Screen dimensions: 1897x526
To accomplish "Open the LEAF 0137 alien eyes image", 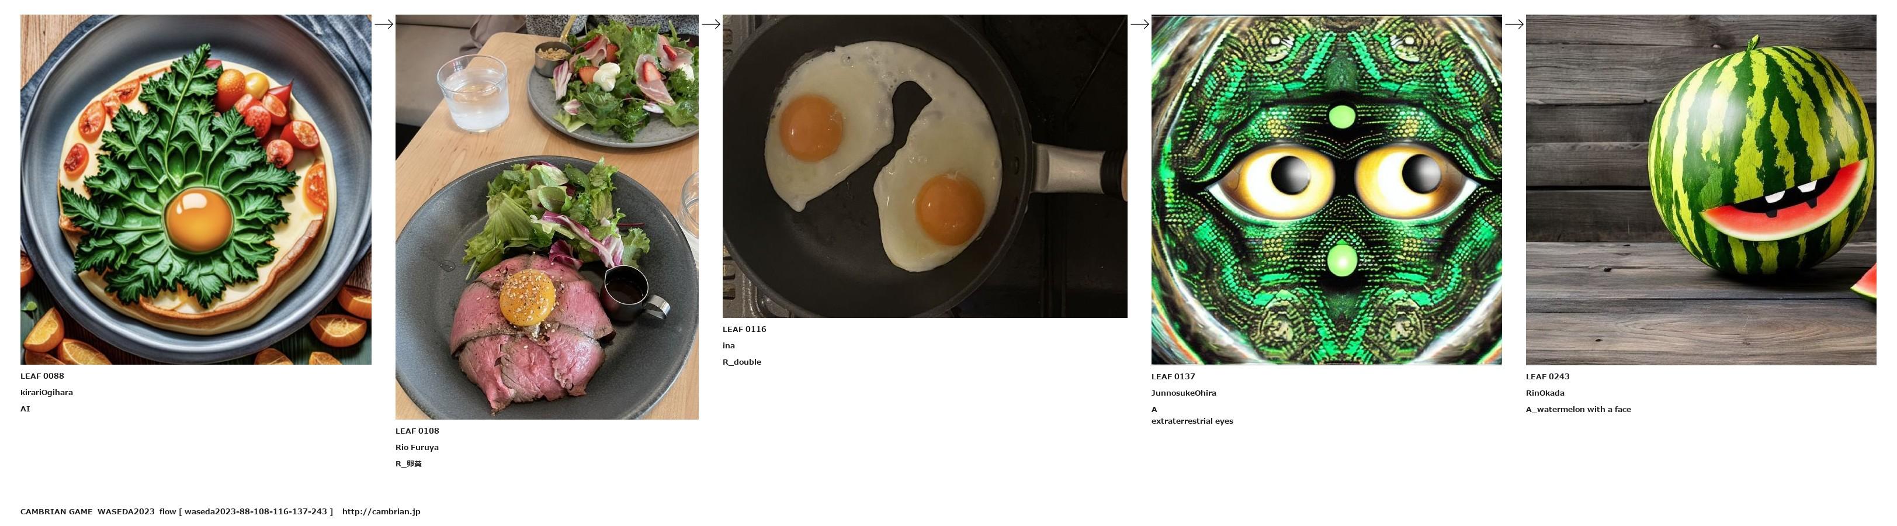I will coord(1326,190).
